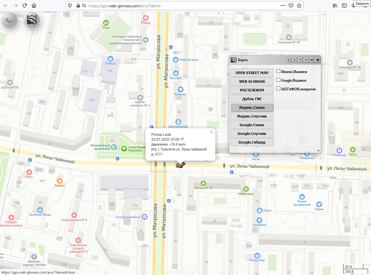The image size is (371, 275).
Task: Open page actions three-dot menu
Action: [x=283, y=5]
